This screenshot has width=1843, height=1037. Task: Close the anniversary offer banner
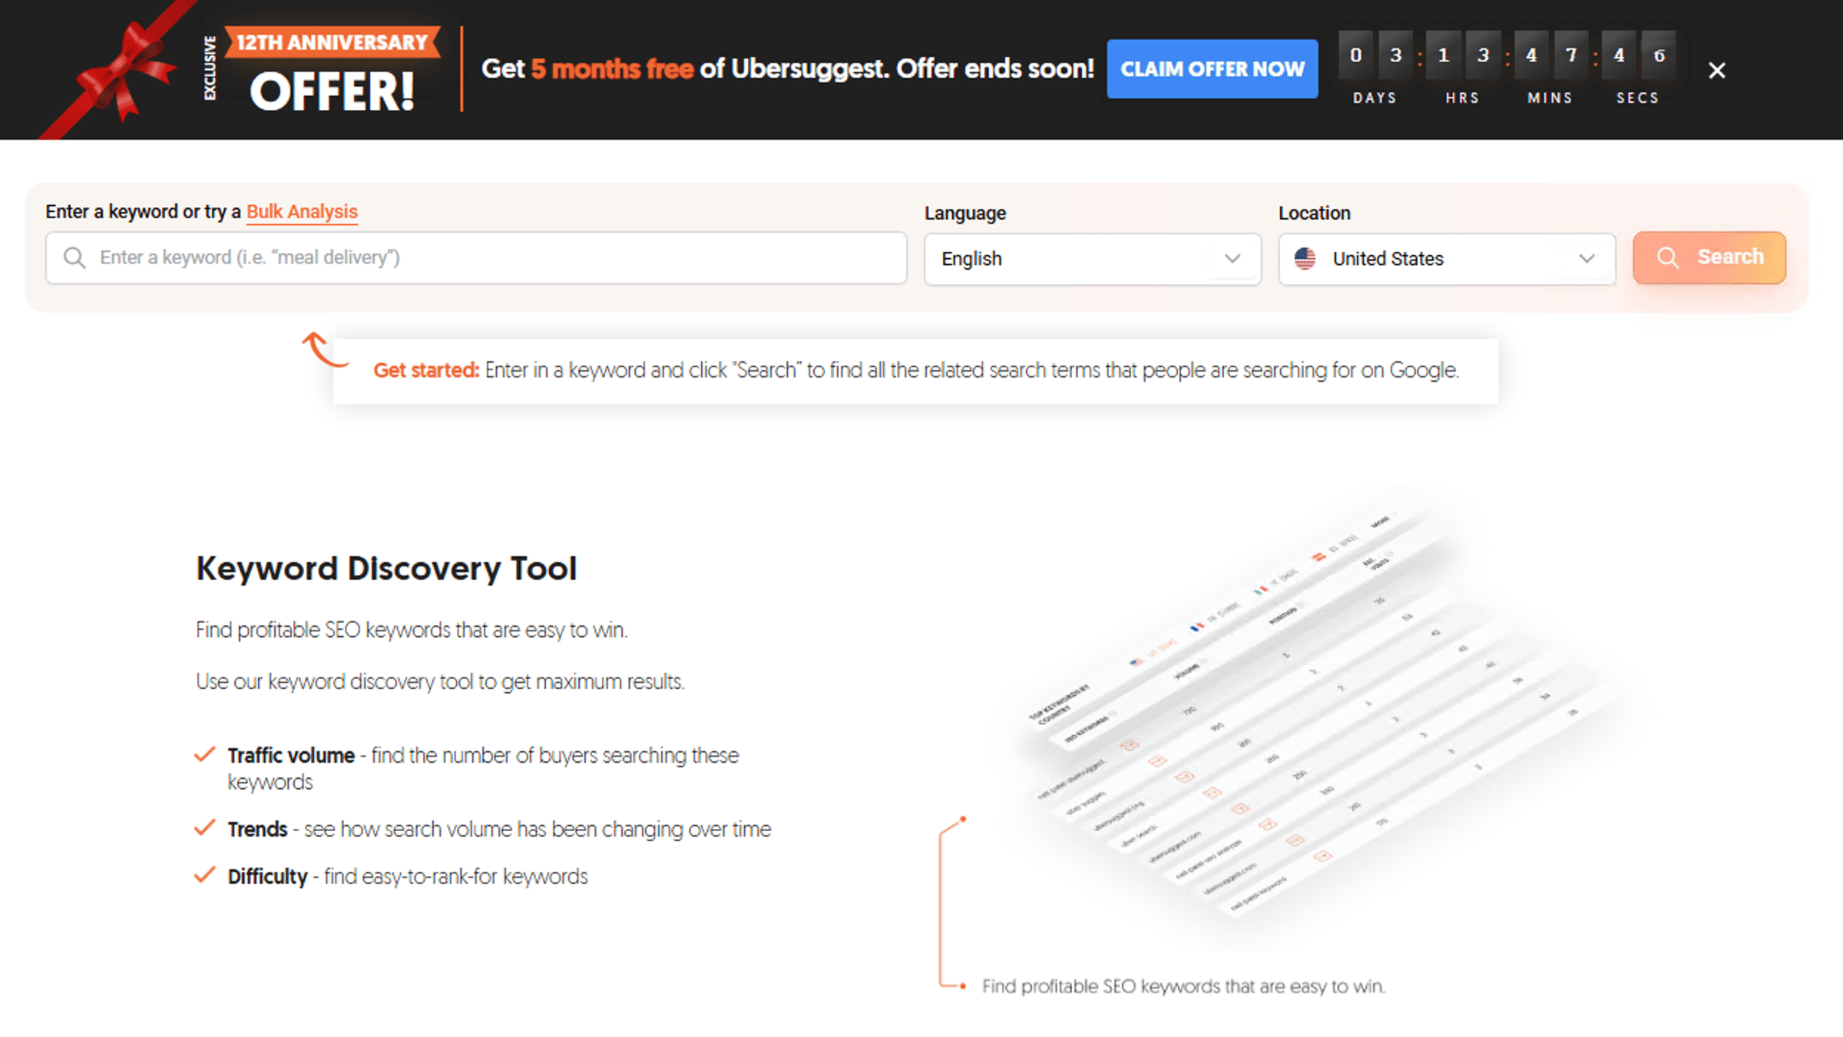1716,71
